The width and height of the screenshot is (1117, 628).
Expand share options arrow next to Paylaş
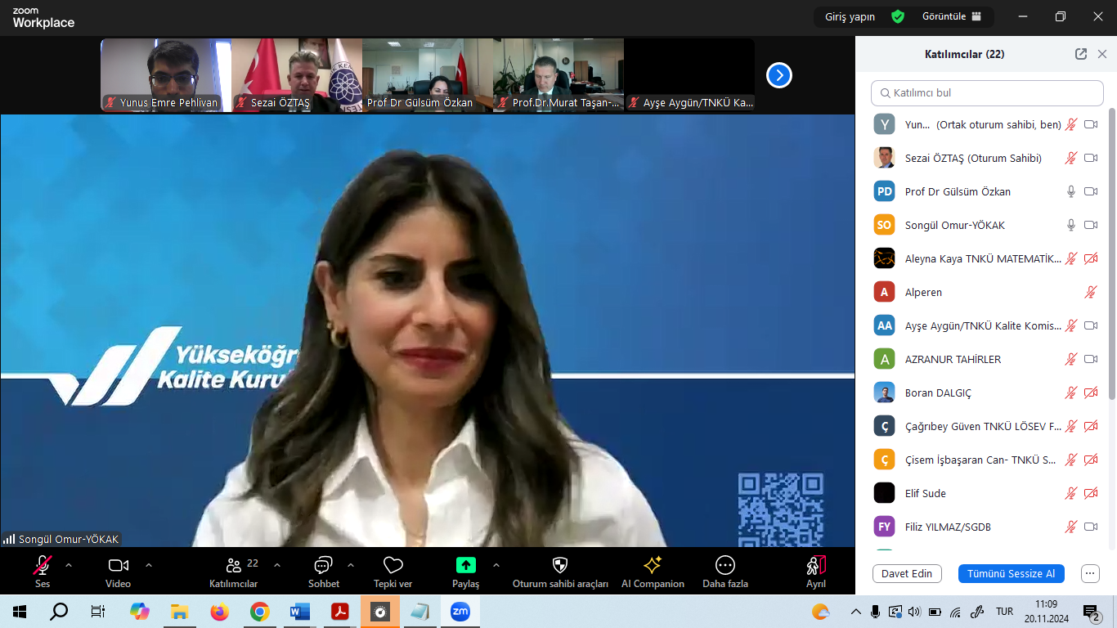tap(496, 565)
